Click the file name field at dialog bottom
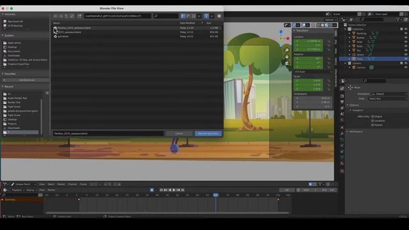This screenshot has height=230, width=409. pos(108,134)
